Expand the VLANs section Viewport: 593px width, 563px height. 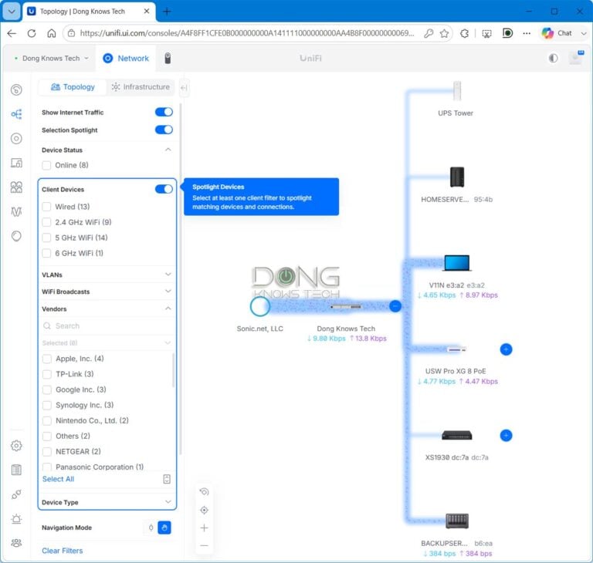point(168,275)
